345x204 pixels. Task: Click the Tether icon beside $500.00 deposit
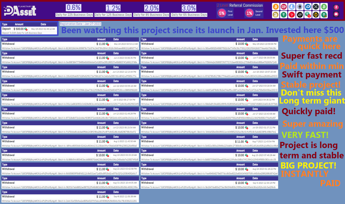(x=26, y=29)
